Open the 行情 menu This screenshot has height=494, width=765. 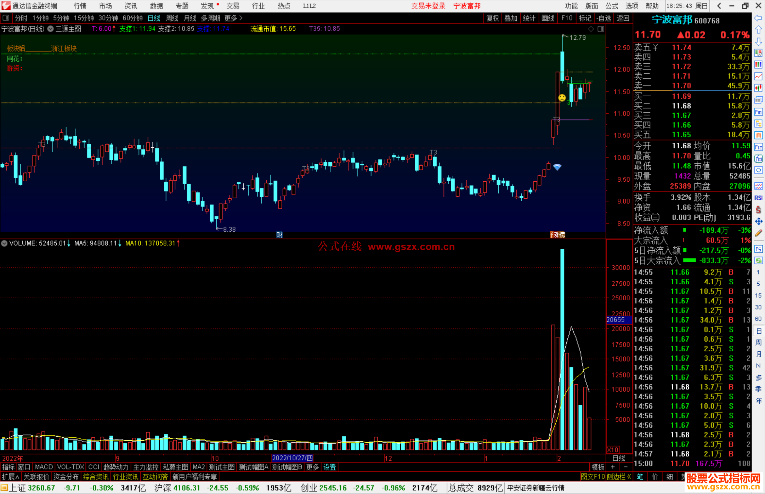coord(80,6)
